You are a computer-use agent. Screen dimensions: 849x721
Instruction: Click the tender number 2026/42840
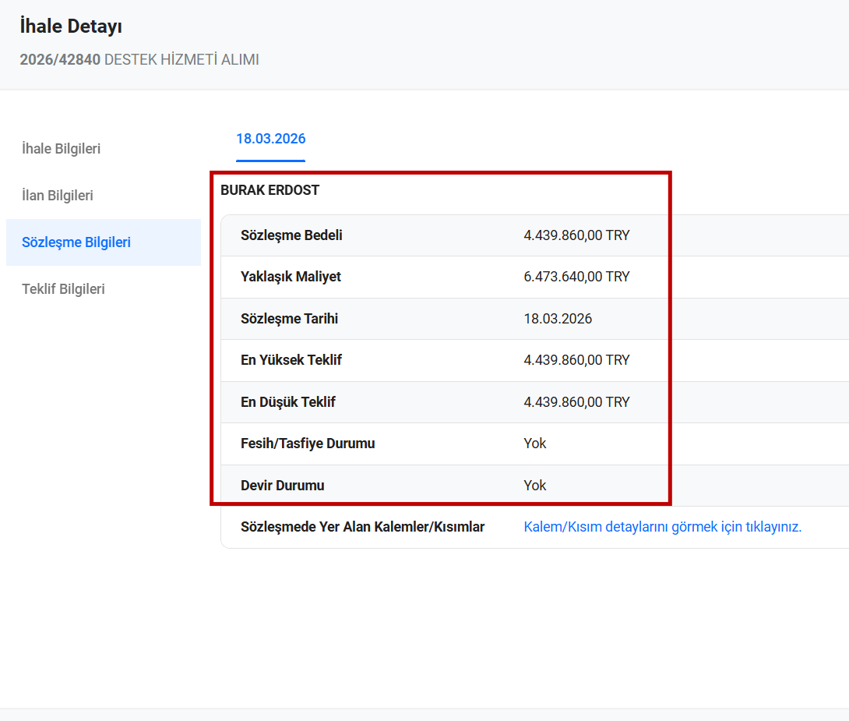point(60,59)
